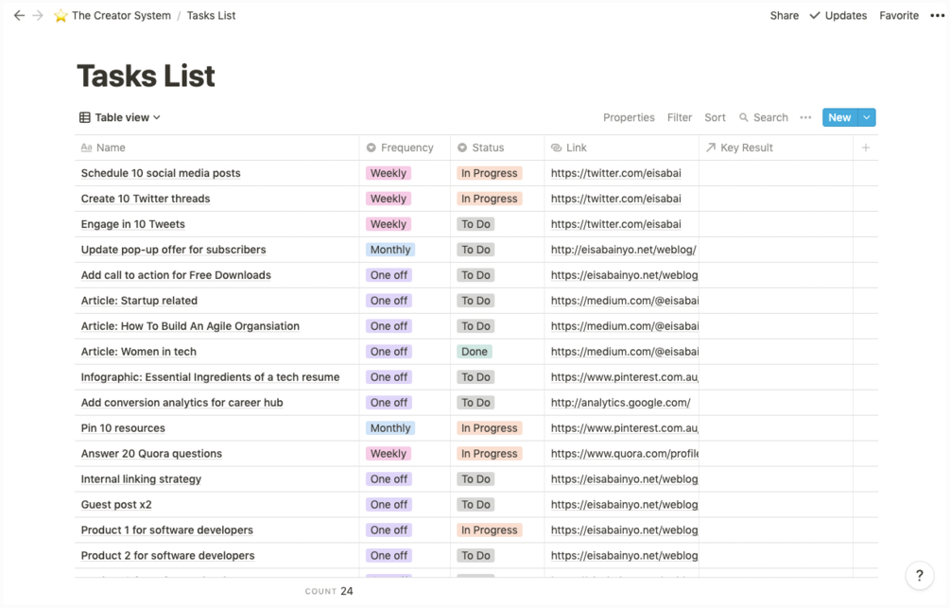Click the Share button
The width and height of the screenshot is (950, 608).
pos(784,15)
